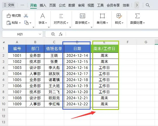
Task: Select column A header
Action: coord(17,42)
